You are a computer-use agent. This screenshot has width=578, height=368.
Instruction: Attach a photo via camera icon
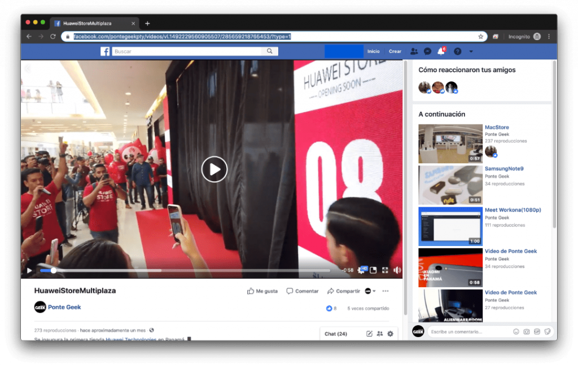(x=527, y=331)
